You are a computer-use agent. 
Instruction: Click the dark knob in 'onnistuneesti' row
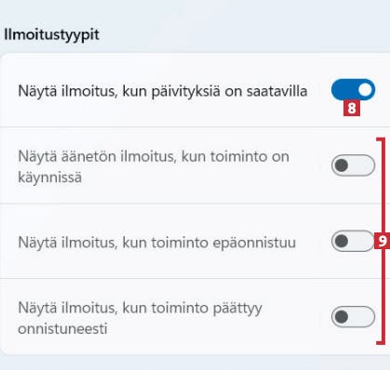click(x=342, y=317)
